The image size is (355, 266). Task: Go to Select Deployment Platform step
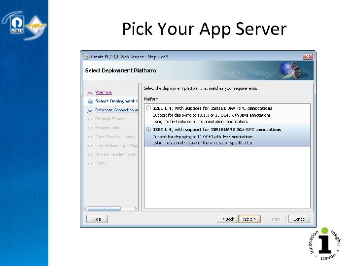116,101
